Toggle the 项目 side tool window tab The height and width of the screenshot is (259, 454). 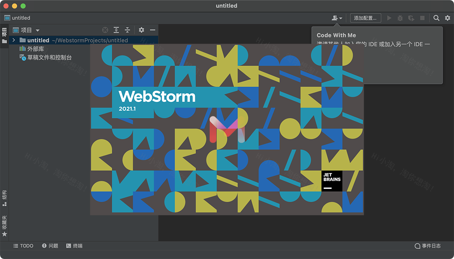(5, 36)
